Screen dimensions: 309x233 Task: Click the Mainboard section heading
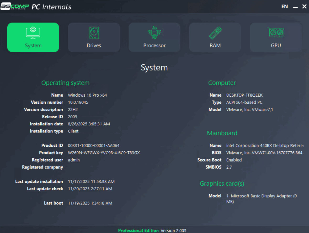coord(222,133)
